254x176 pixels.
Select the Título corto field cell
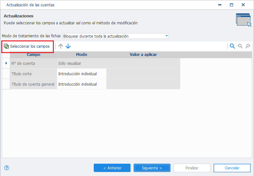(34, 74)
